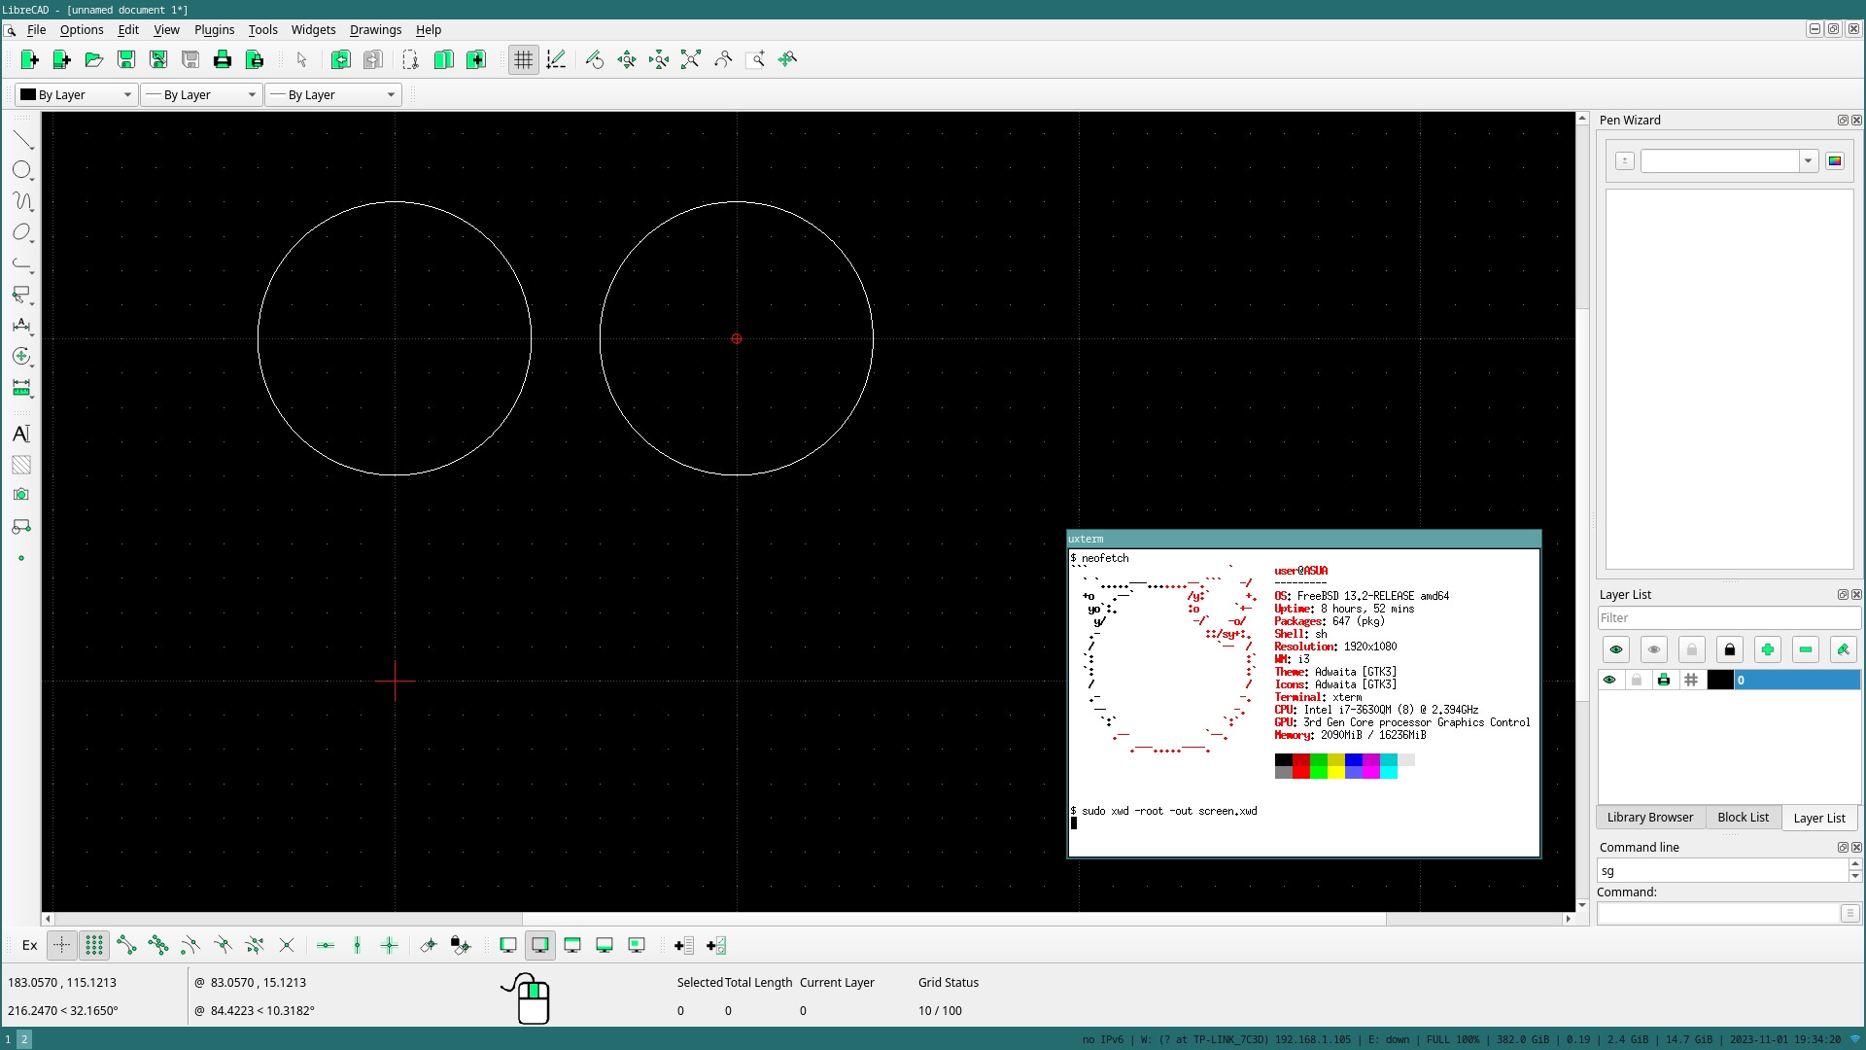This screenshot has height=1050, width=1866.
Task: Select the Hatch tool in left sidebar
Action: coord(21,465)
